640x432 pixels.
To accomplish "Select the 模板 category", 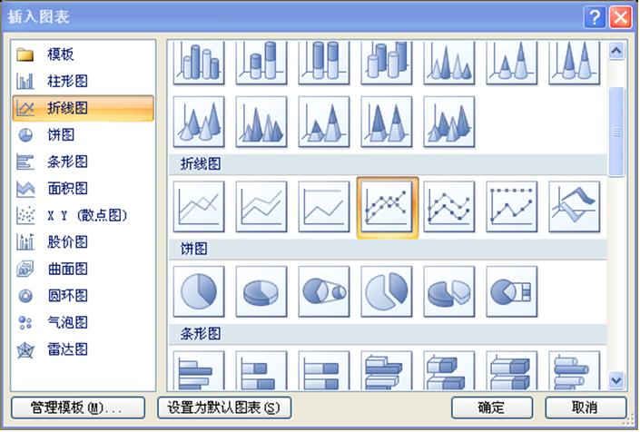I will tap(84, 54).
